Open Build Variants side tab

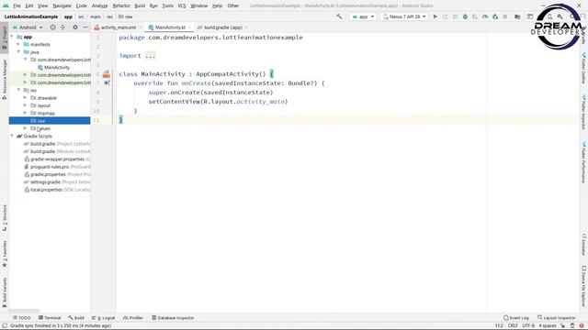[5, 292]
